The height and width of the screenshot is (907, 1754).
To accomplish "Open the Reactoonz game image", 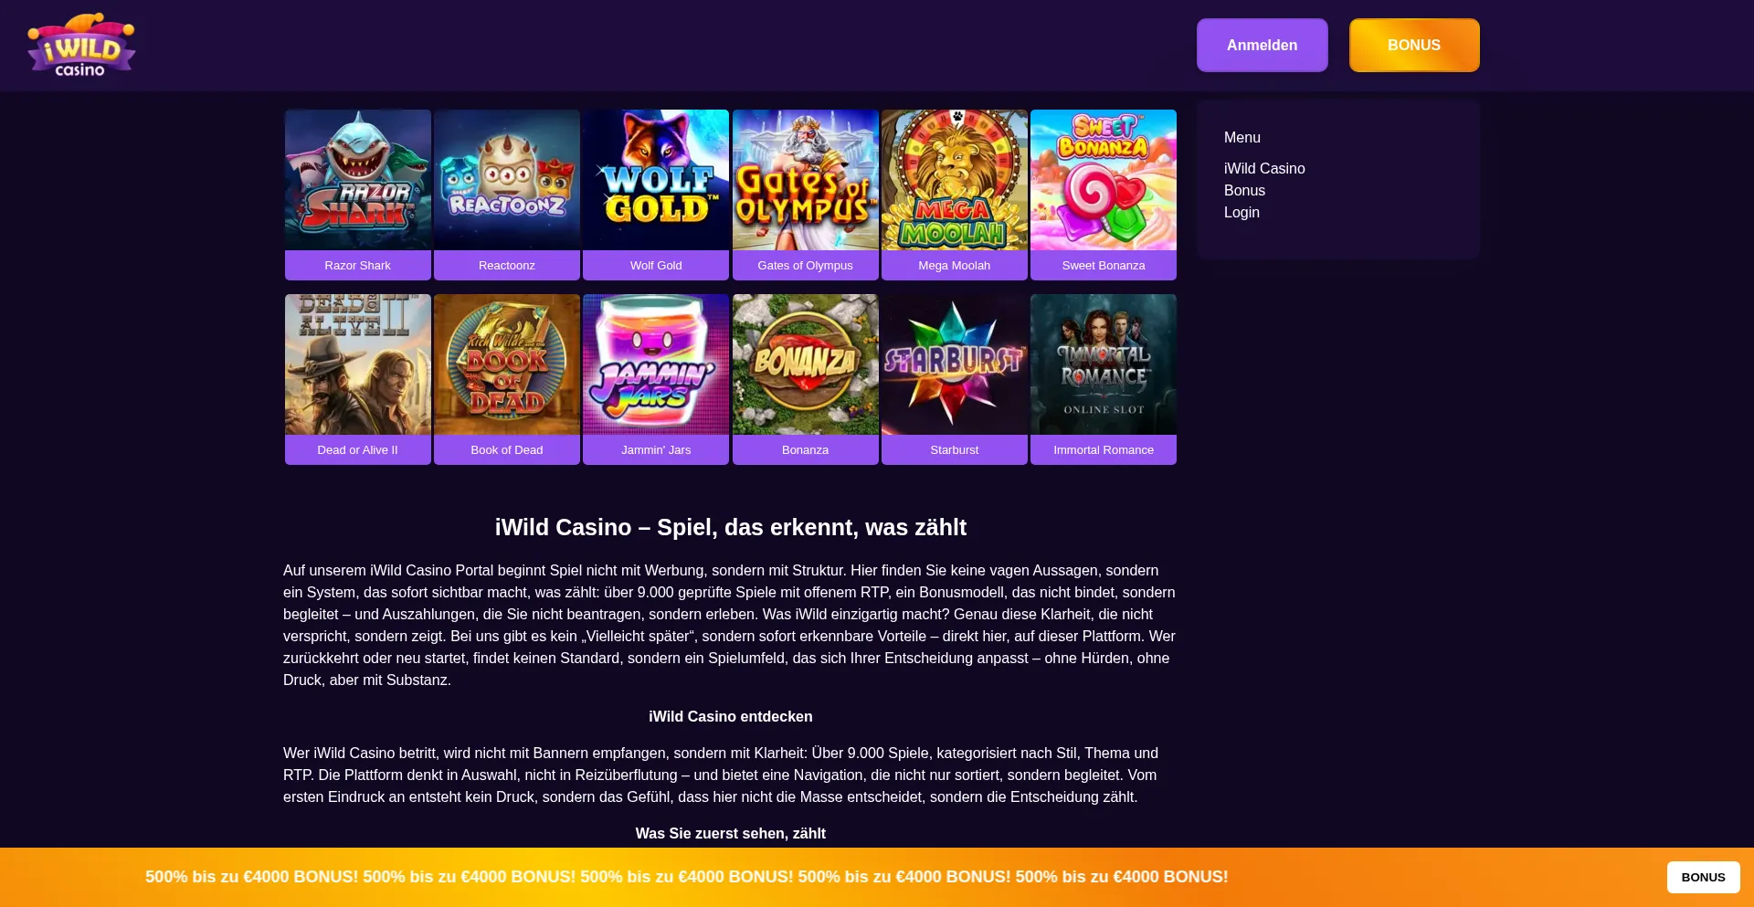I will 507,180.
